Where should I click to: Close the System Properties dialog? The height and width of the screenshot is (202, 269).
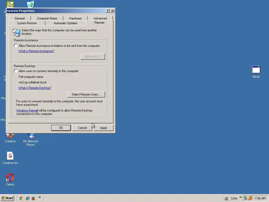coord(112,11)
